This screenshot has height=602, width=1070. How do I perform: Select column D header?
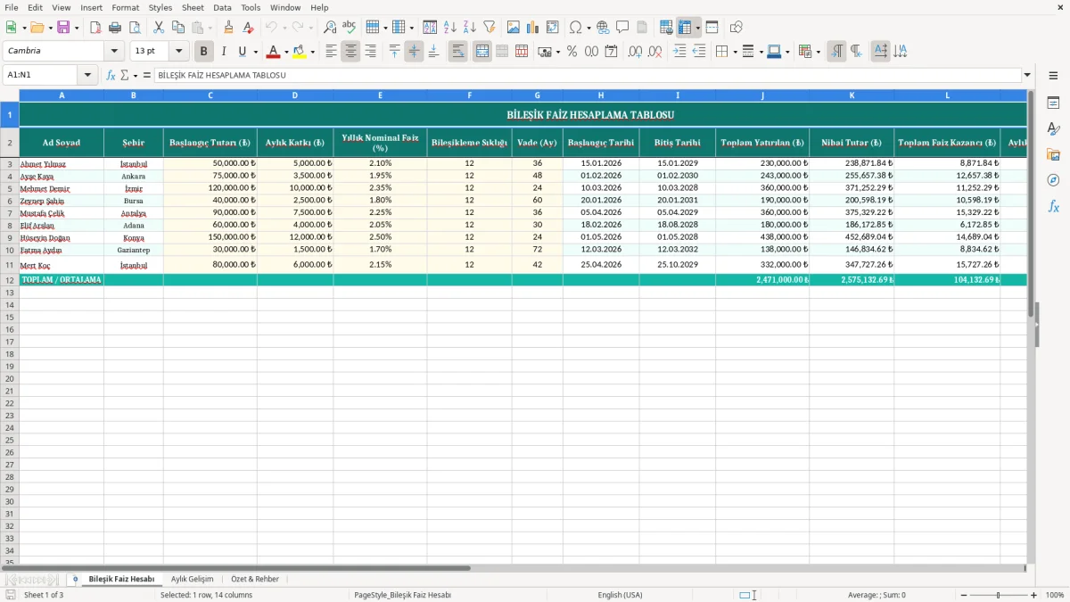[295, 95]
